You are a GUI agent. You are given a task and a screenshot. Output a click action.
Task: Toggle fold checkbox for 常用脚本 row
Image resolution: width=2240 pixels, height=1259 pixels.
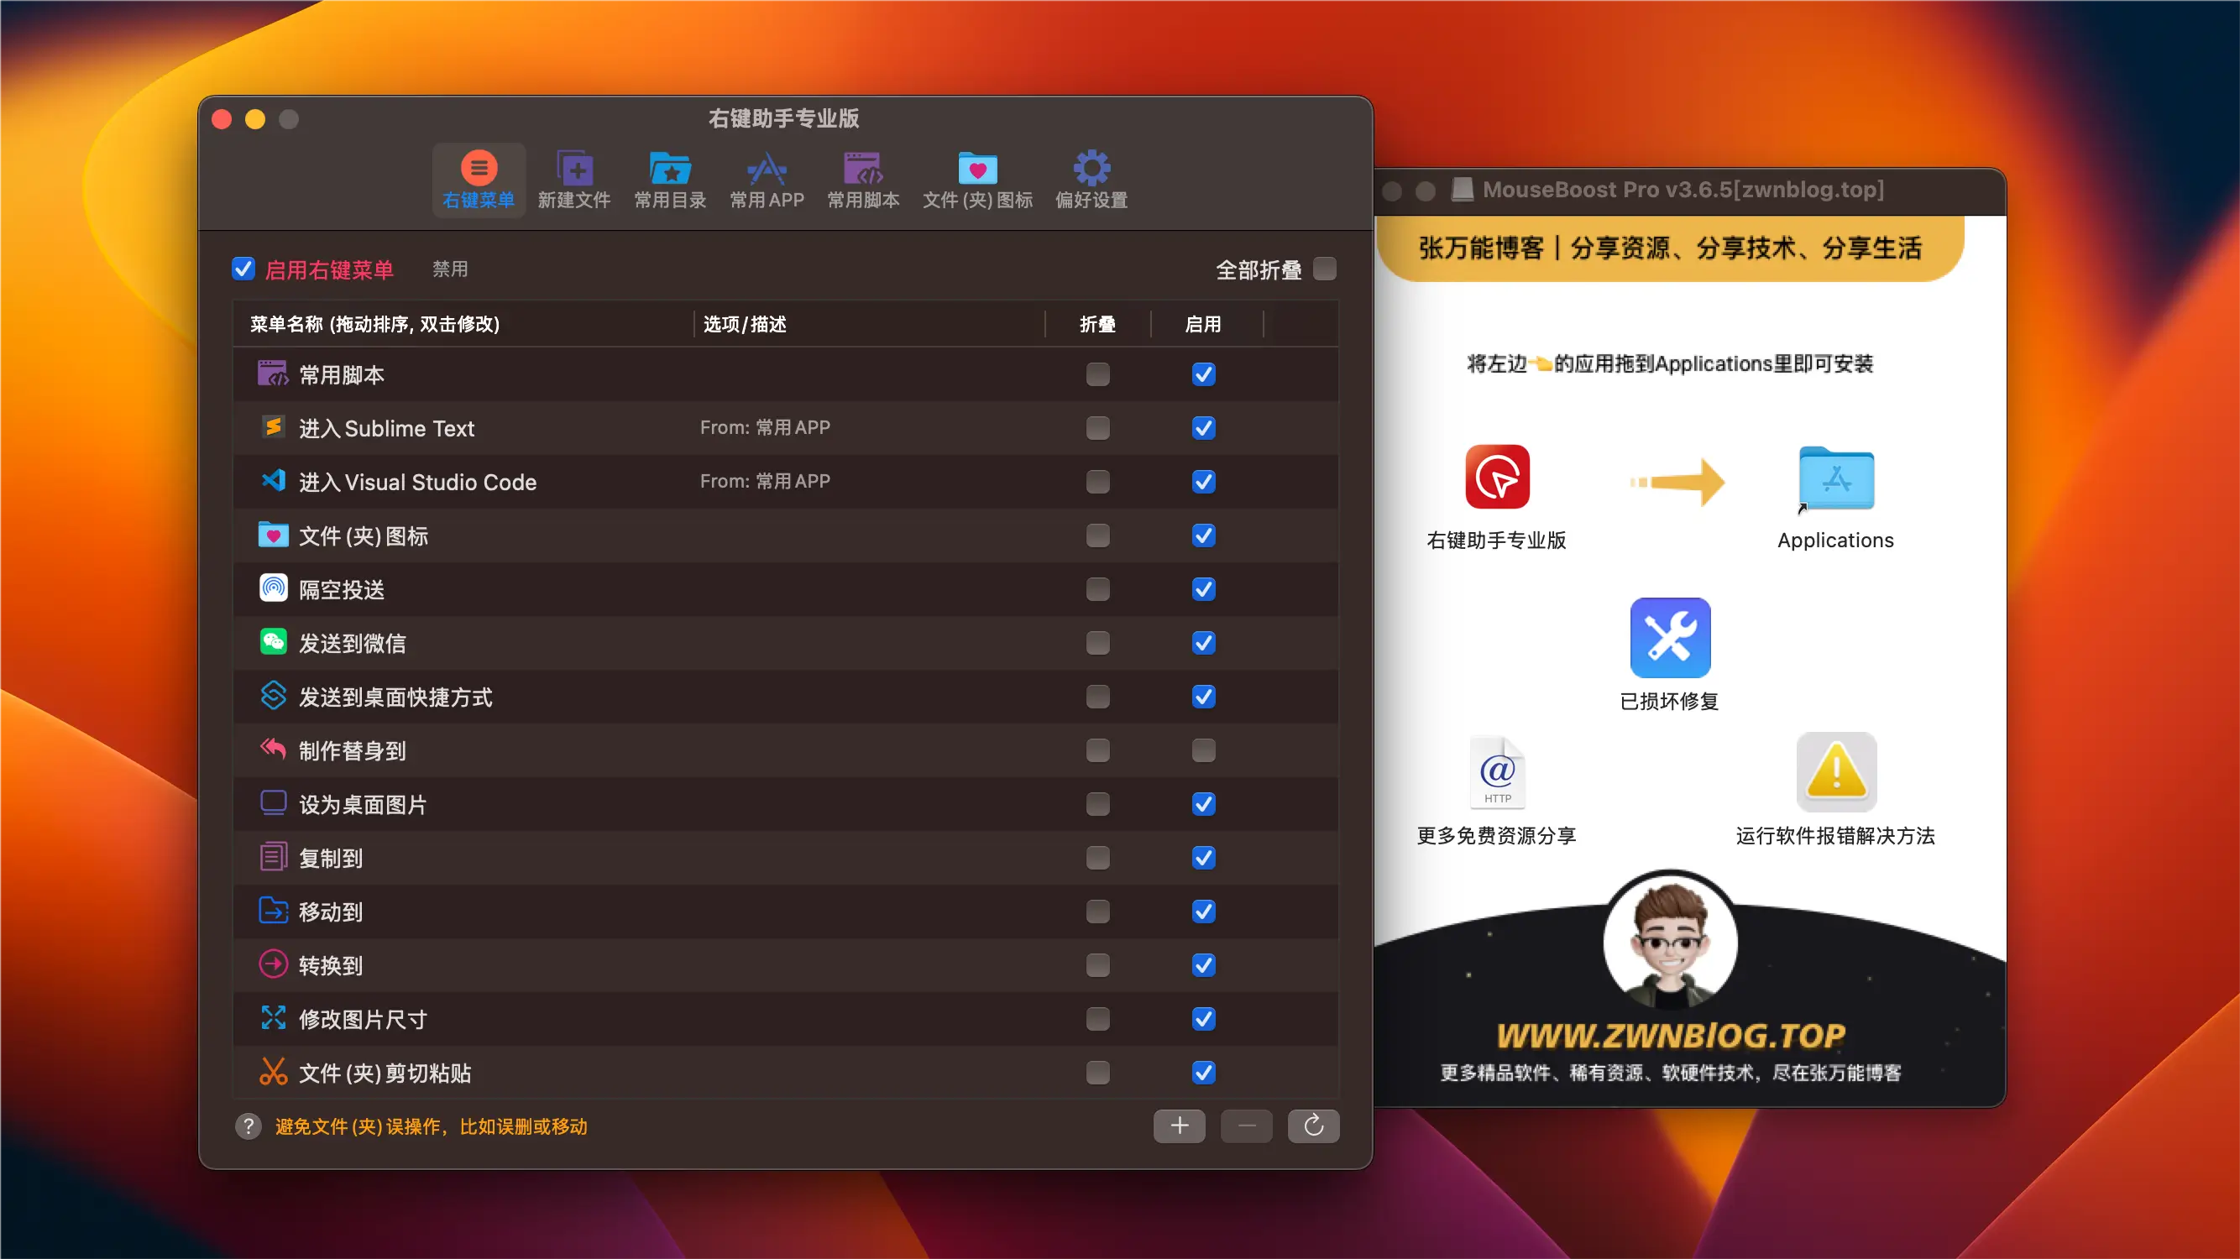[x=1097, y=374]
